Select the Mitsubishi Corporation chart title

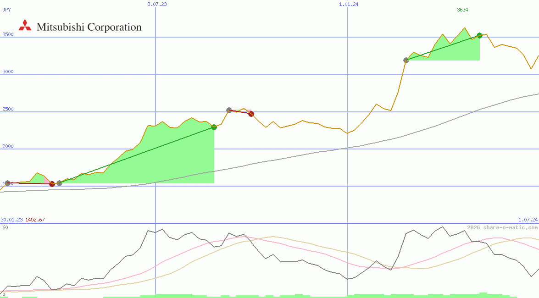click(x=89, y=27)
